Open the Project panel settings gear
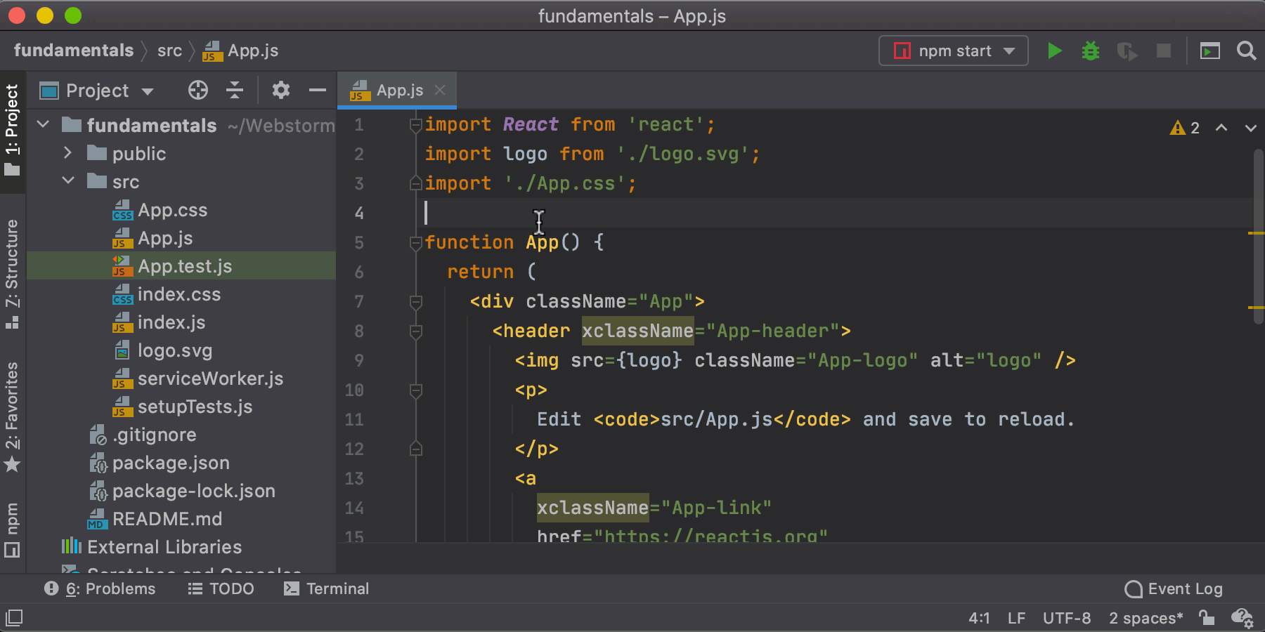 point(280,90)
